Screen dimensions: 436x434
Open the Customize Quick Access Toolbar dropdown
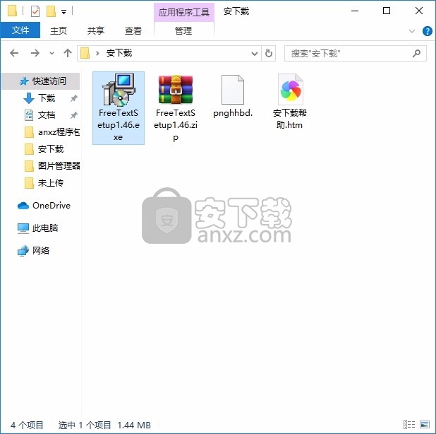[x=63, y=12]
